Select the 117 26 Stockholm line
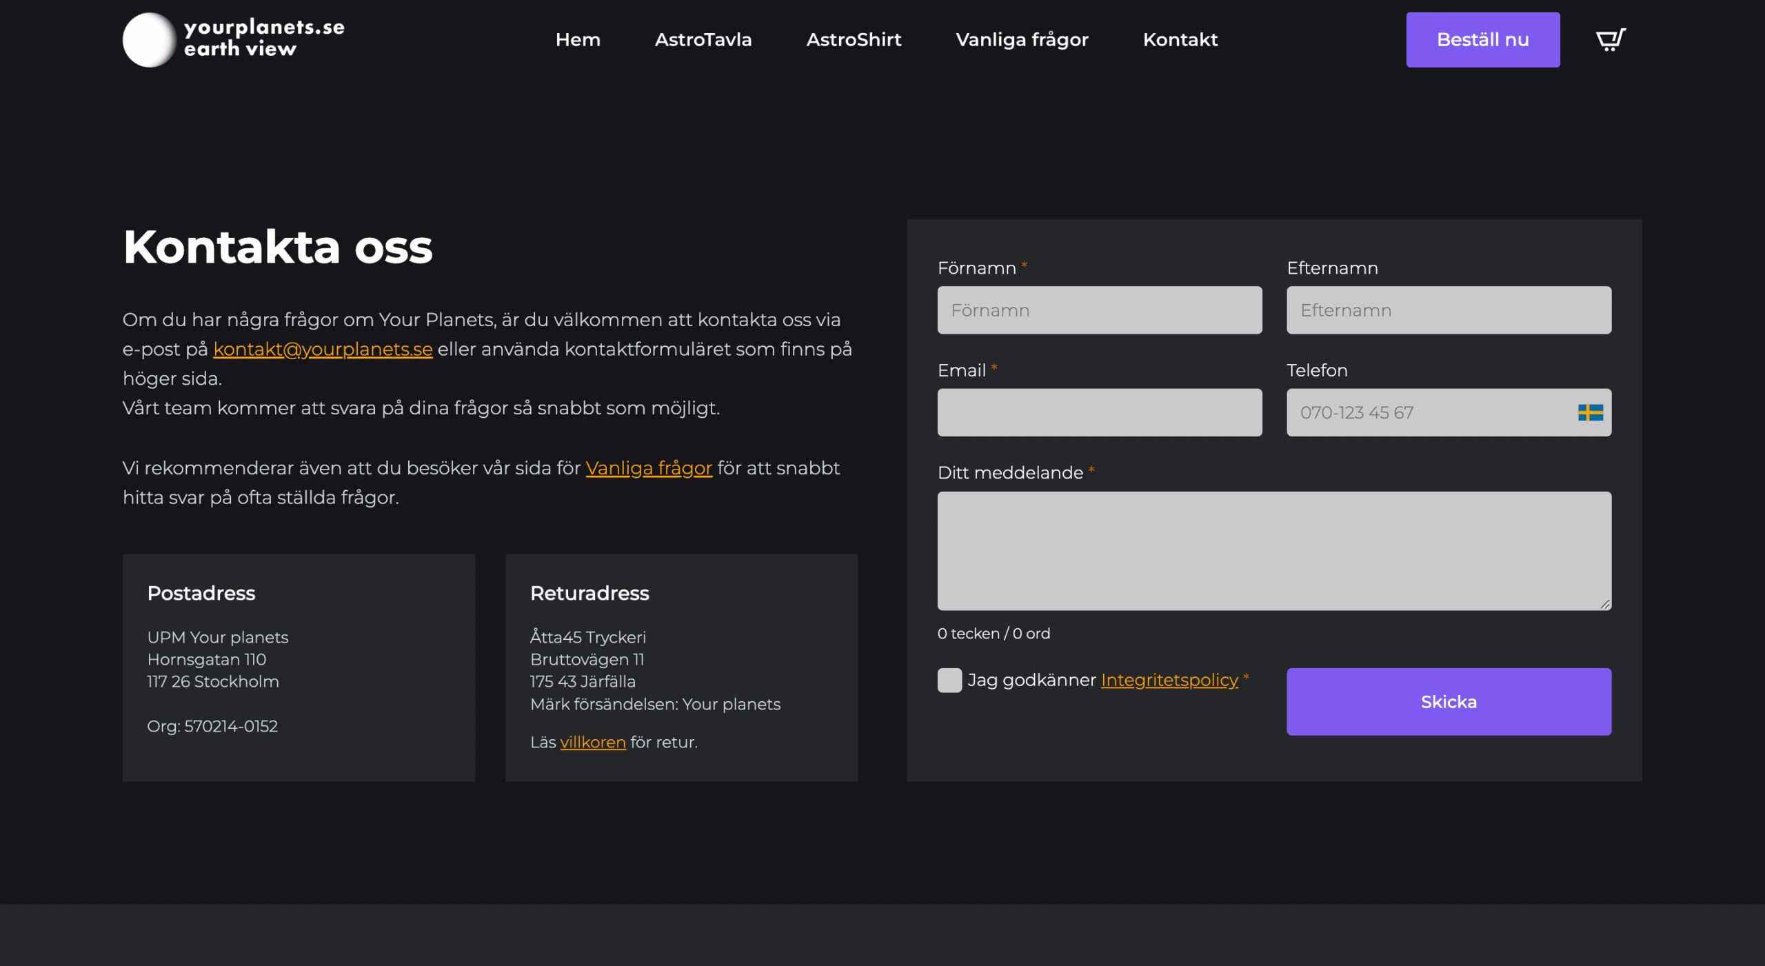This screenshot has width=1765, height=966. pyautogui.click(x=213, y=681)
